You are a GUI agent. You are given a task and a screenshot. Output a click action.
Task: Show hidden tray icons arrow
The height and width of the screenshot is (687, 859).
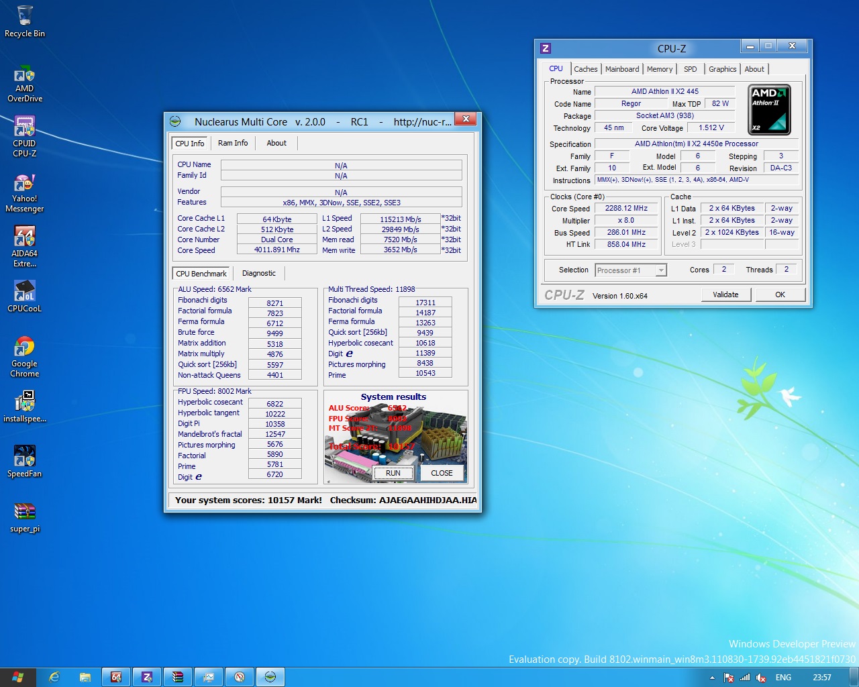click(x=712, y=678)
